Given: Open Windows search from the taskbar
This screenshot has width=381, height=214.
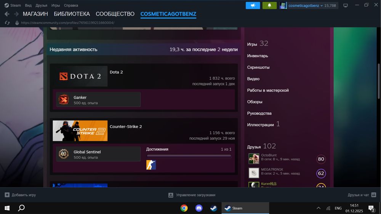Looking at the screenshot, I should pyautogui.click(x=21, y=208).
